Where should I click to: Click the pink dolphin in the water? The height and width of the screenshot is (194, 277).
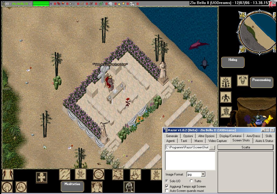[199, 45]
